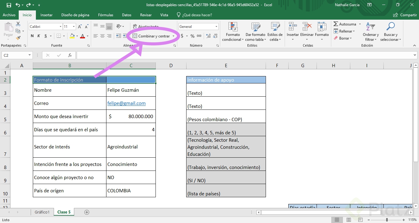
Task: Switch to the Diseño de página tab
Action: (x=75, y=15)
